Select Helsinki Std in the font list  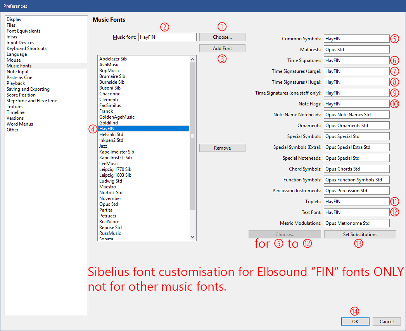tap(111, 134)
